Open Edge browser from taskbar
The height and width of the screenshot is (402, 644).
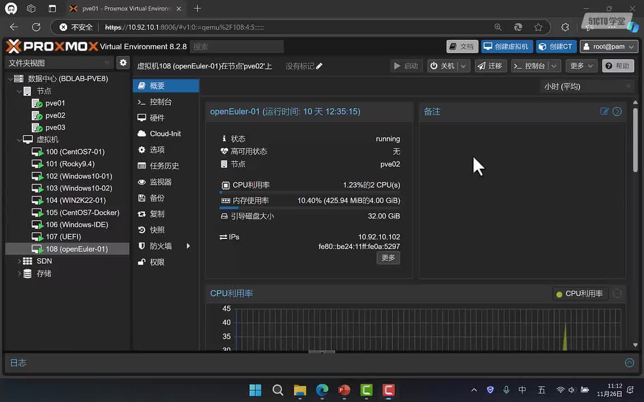pyautogui.click(x=322, y=390)
